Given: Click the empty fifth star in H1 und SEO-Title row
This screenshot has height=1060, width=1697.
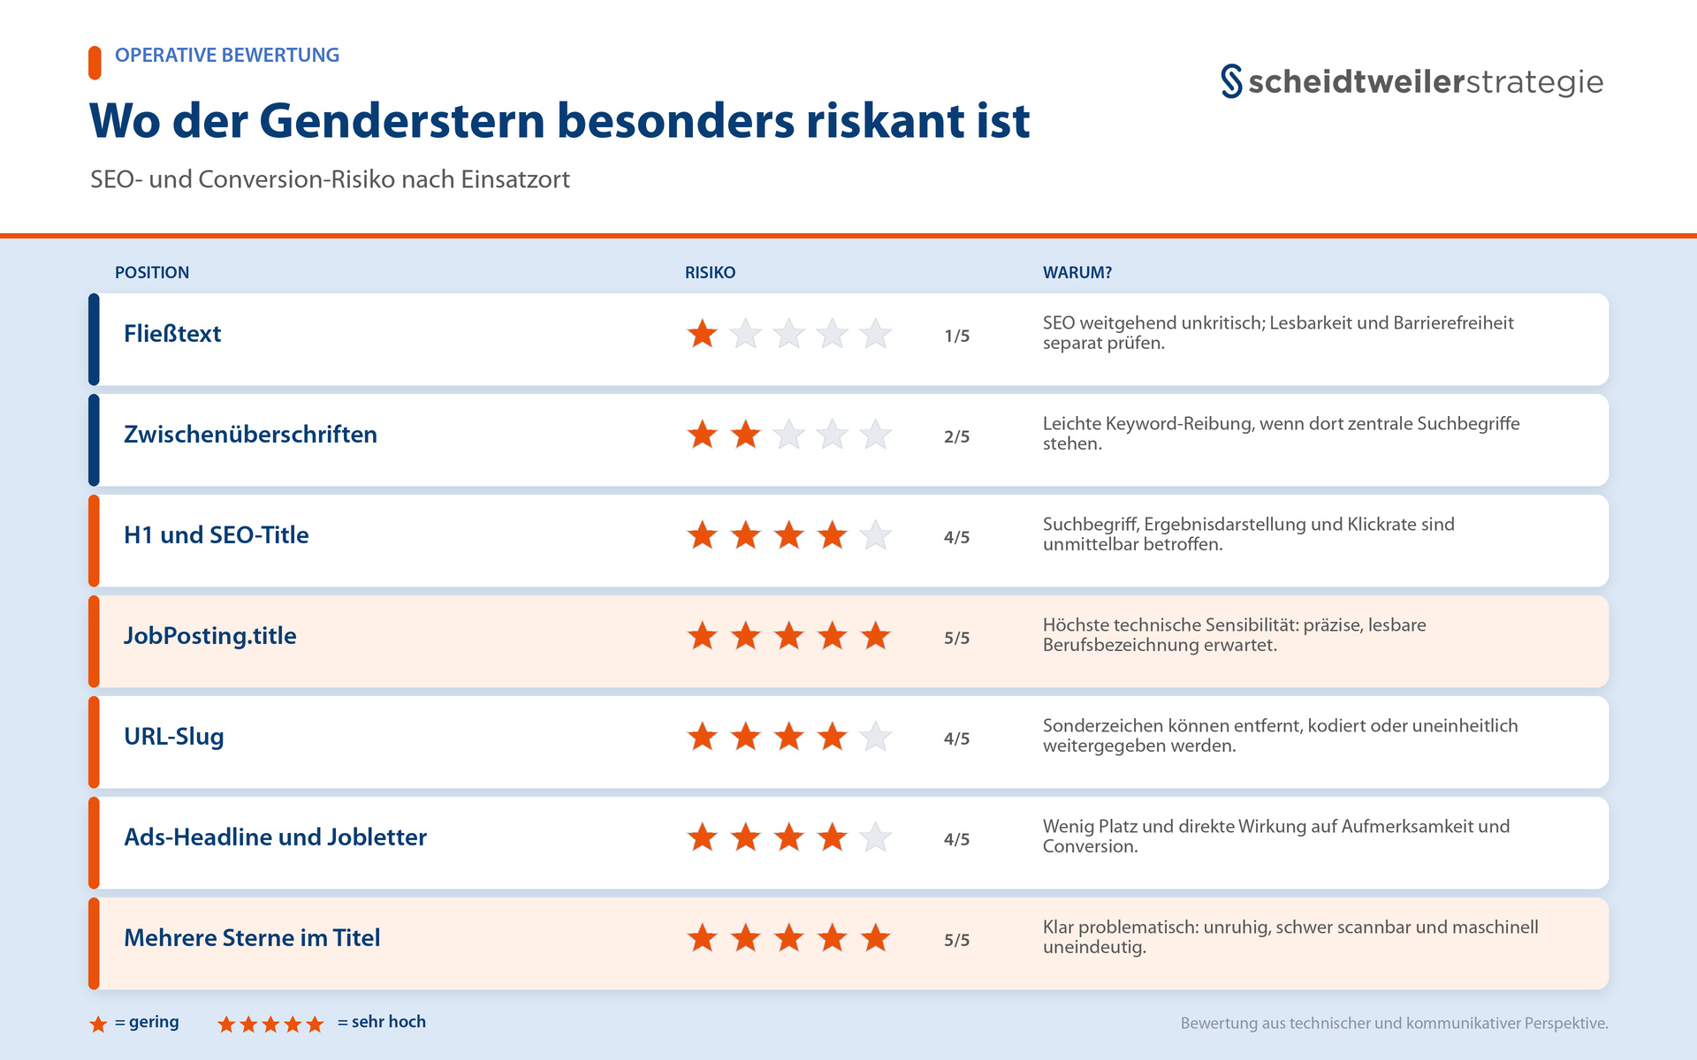Looking at the screenshot, I should tap(876, 535).
